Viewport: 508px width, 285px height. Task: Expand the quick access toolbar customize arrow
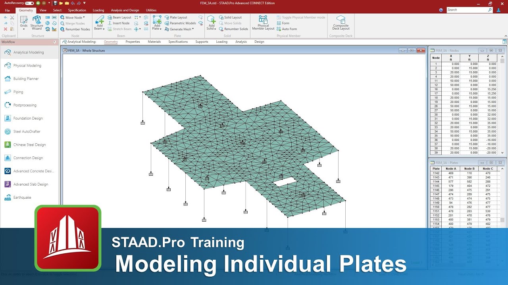pos(84,3)
